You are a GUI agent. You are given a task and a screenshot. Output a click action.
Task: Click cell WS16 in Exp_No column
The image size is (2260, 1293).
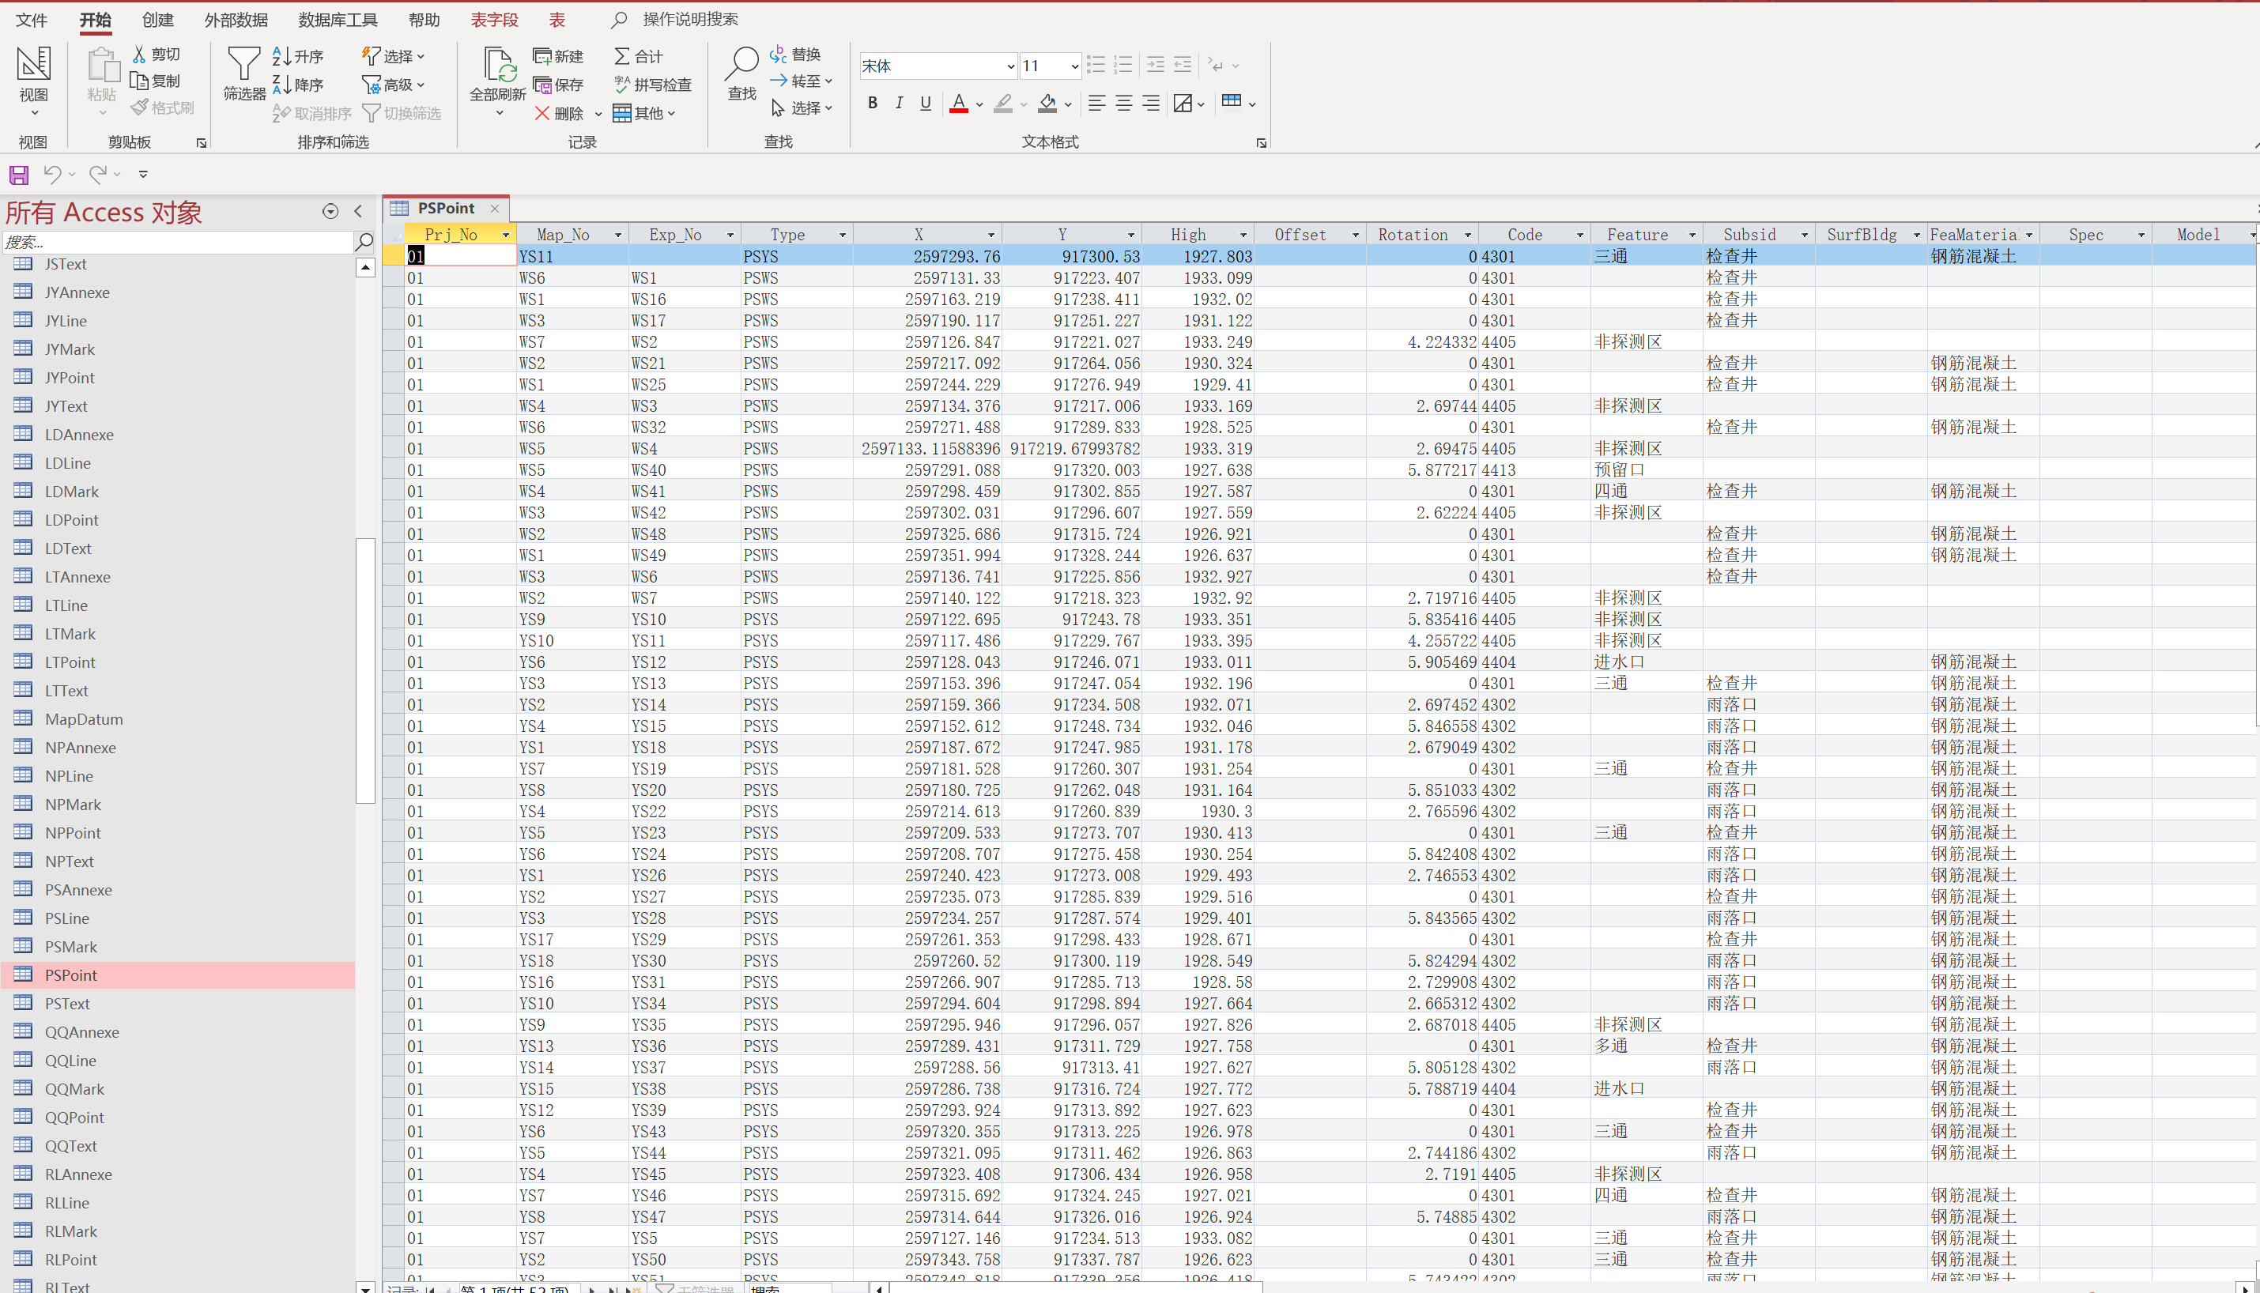[685, 300]
